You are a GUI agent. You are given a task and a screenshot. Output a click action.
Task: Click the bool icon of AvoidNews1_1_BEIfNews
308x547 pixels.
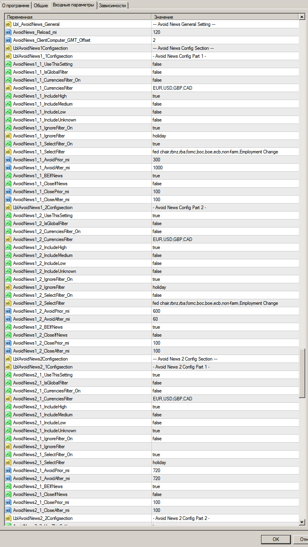8,176
